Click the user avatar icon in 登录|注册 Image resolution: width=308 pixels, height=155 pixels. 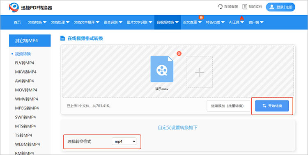point(272,7)
